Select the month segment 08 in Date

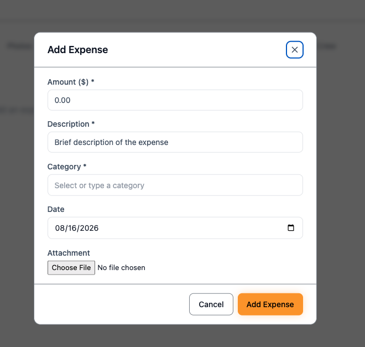click(x=60, y=228)
